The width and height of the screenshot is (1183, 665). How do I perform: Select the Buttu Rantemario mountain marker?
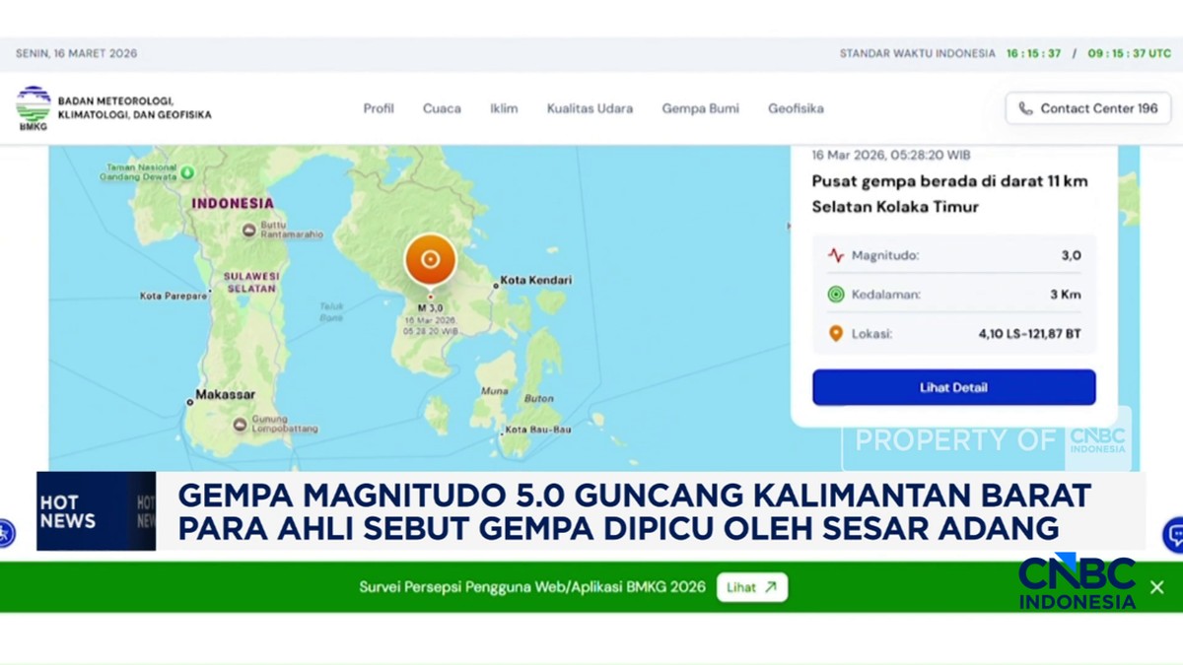(x=249, y=231)
